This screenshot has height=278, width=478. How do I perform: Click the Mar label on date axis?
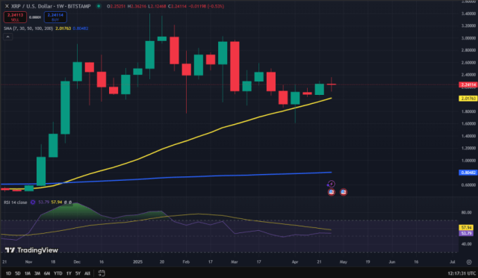click(x=234, y=262)
